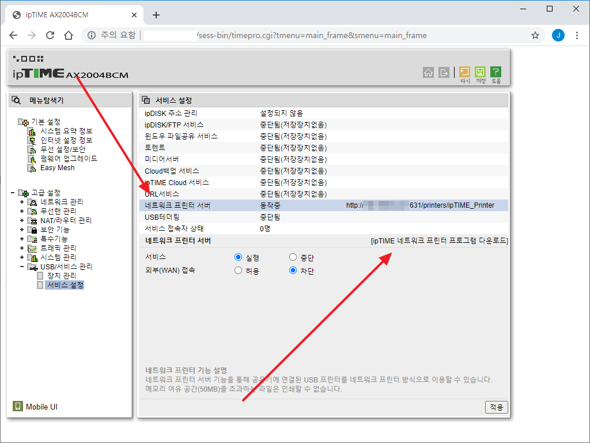Open the Chrome three-dot menu
This screenshot has width=590, height=443.
pyautogui.click(x=577, y=35)
